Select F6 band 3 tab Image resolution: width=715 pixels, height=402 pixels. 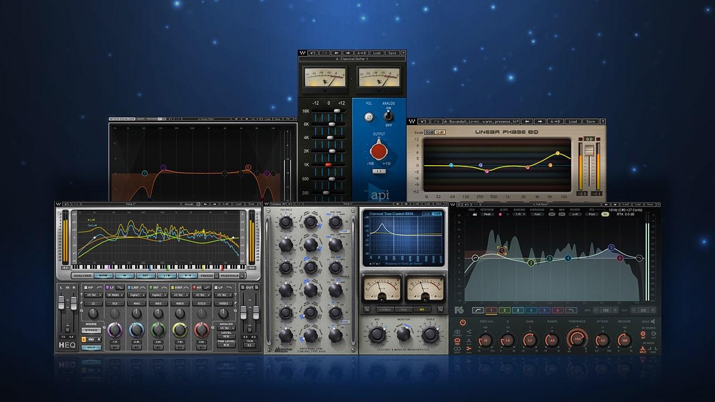pyautogui.click(x=518, y=310)
